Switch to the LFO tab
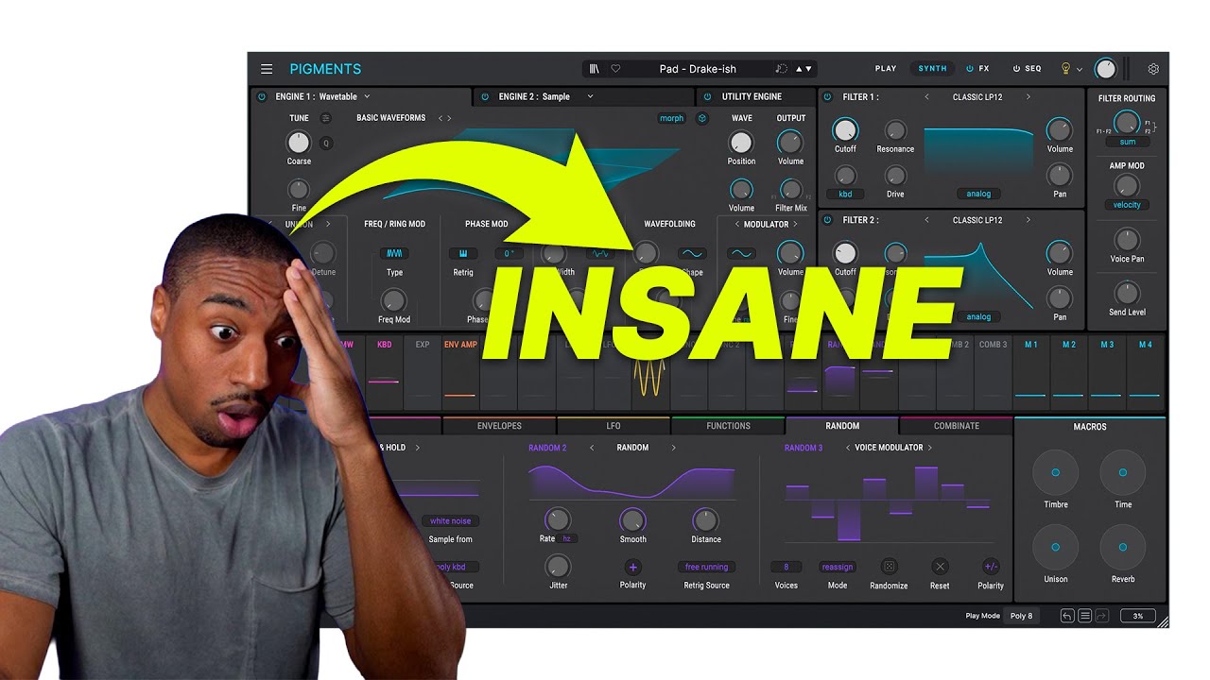The width and height of the screenshot is (1210, 680). [x=614, y=426]
